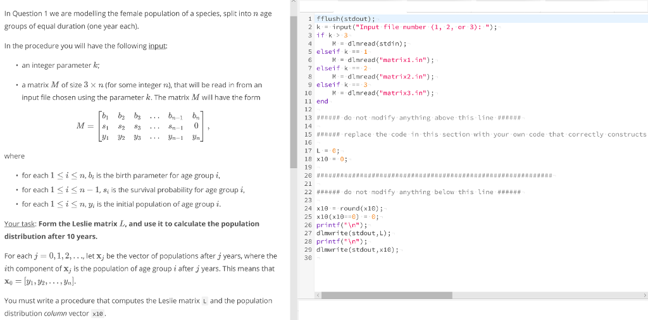Click the 'if k > 3' code line
648x320 pixels.
(x=332, y=35)
